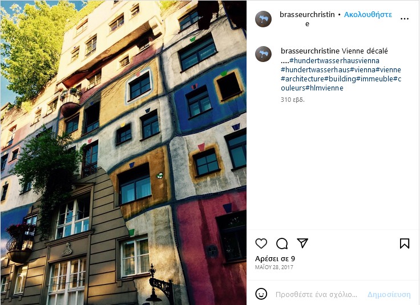The image size is (420, 305).
Task: Follow the account via Ακολουθήστε
Action: click(367, 15)
